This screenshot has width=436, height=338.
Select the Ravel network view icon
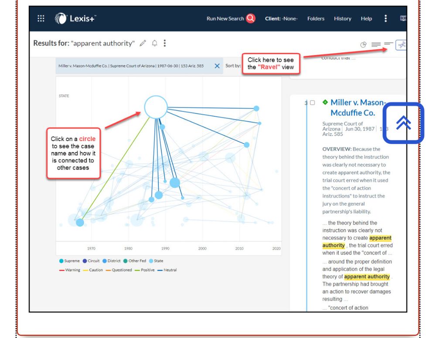[x=401, y=45]
